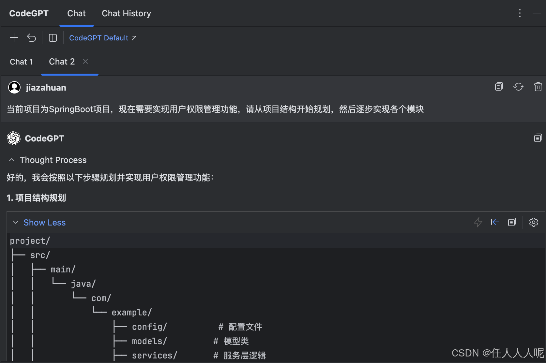Image resolution: width=546 pixels, height=363 pixels.
Task: Collapse code block with Show Less chevron
Action: tap(15, 223)
